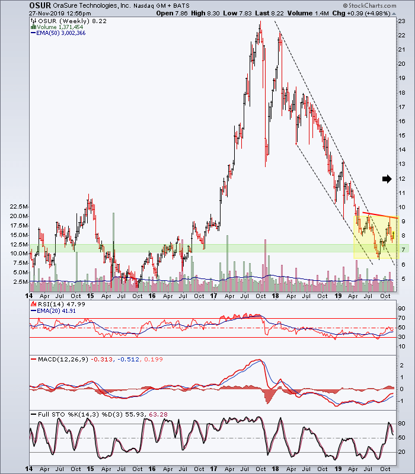Screen dimensions: 415x474
Task: Click the red RSI(14) legend icon
Action: pyautogui.click(x=34, y=304)
